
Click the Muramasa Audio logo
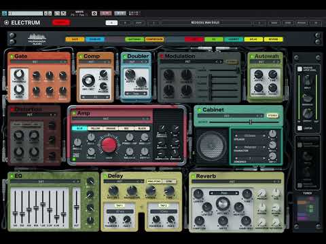37,39
